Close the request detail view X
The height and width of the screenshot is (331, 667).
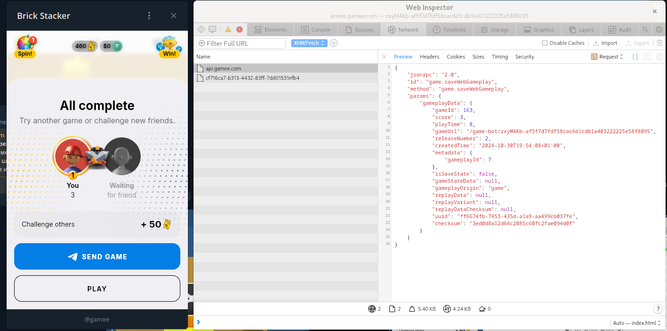384,57
